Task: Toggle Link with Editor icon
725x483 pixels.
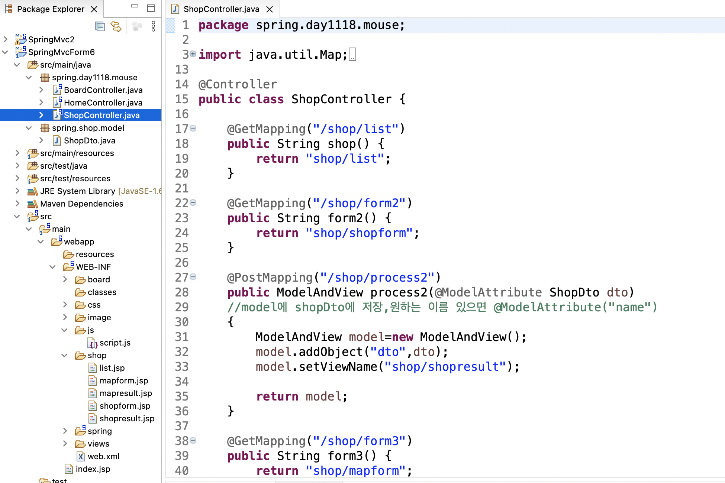Action: 116,26
